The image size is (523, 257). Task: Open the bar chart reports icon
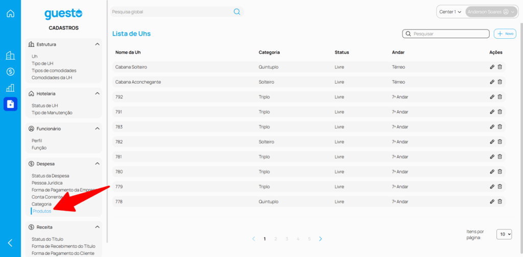[10, 88]
